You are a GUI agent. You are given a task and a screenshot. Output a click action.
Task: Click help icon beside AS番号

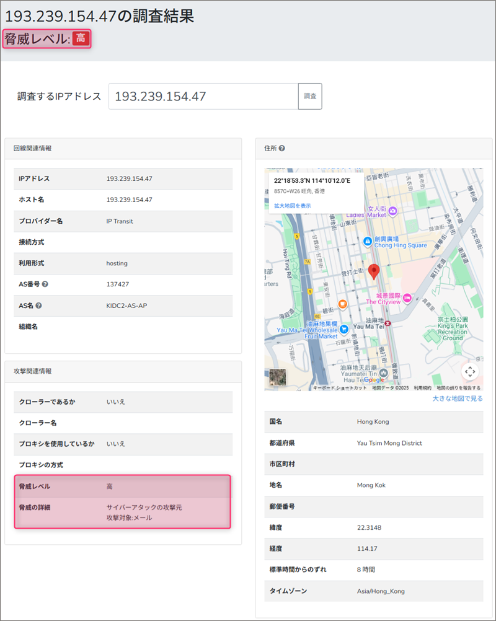[x=45, y=284]
